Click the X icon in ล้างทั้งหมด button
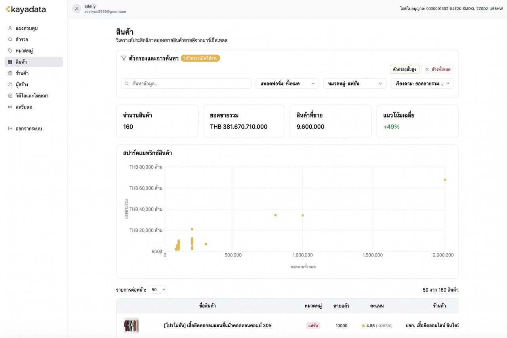The image size is (507, 338). 427,69
